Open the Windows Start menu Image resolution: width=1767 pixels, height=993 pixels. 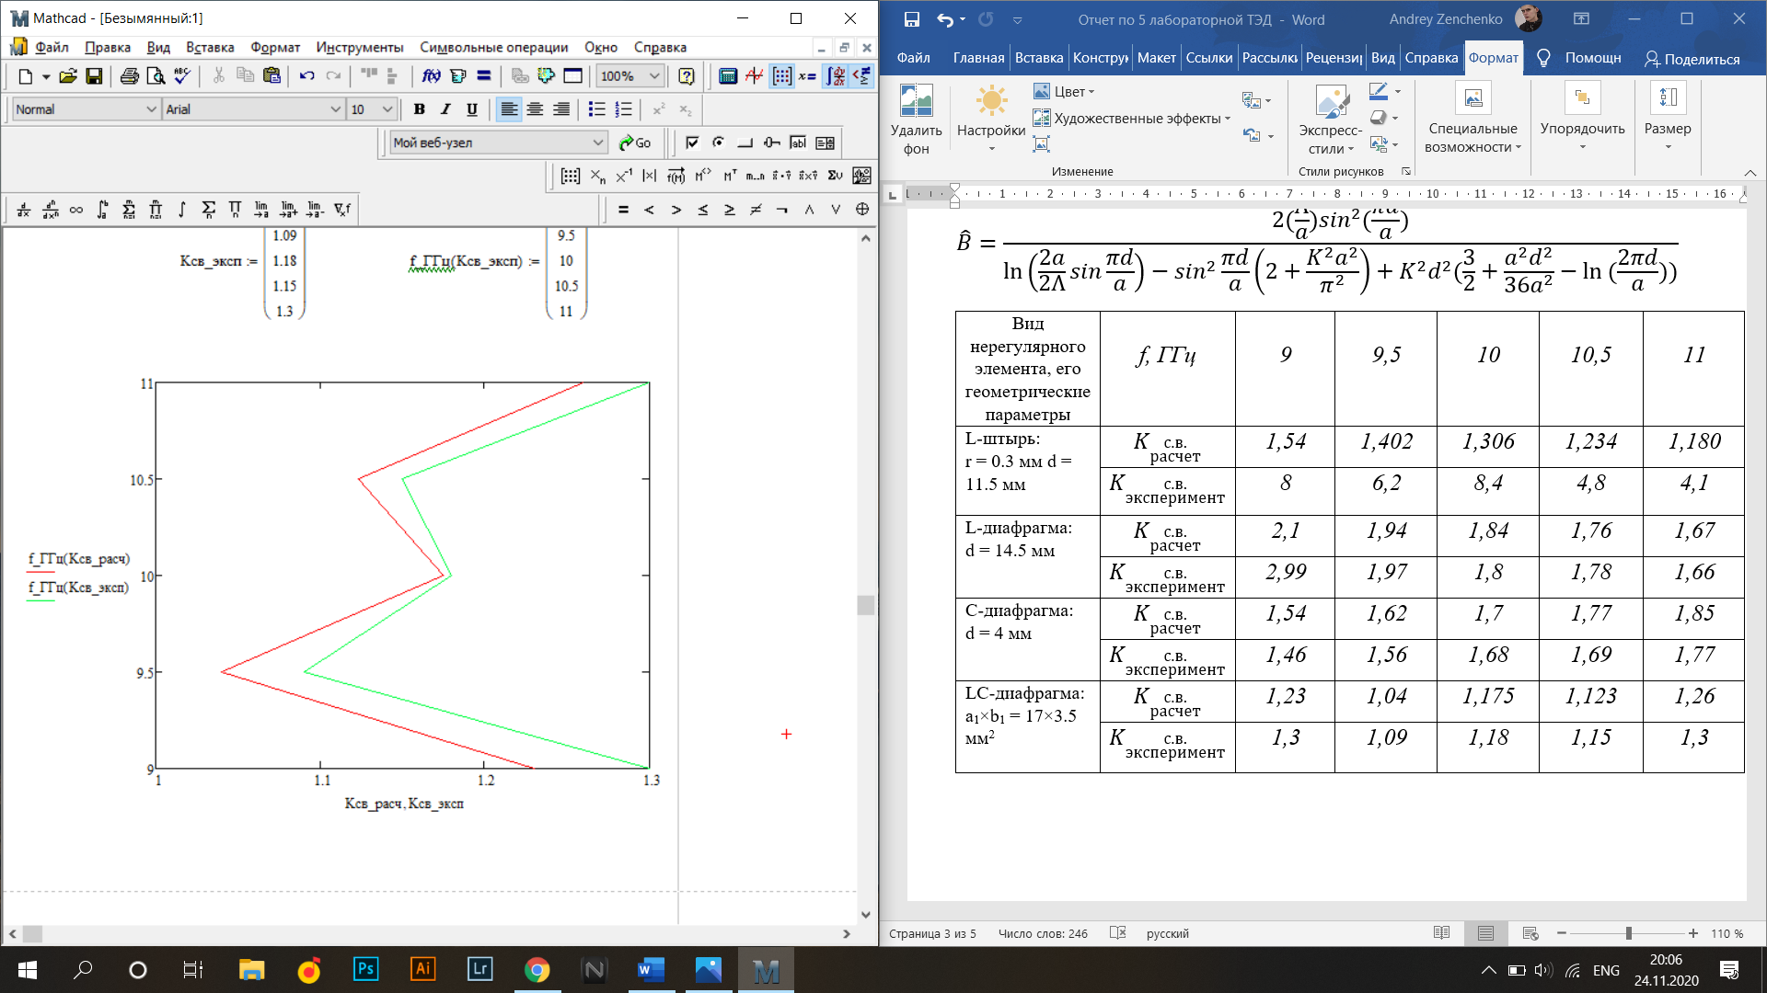27,970
